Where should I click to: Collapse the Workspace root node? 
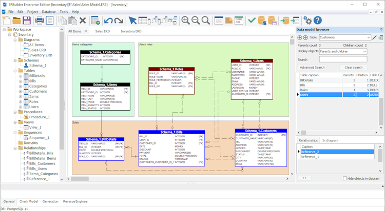pyautogui.click(x=4, y=29)
